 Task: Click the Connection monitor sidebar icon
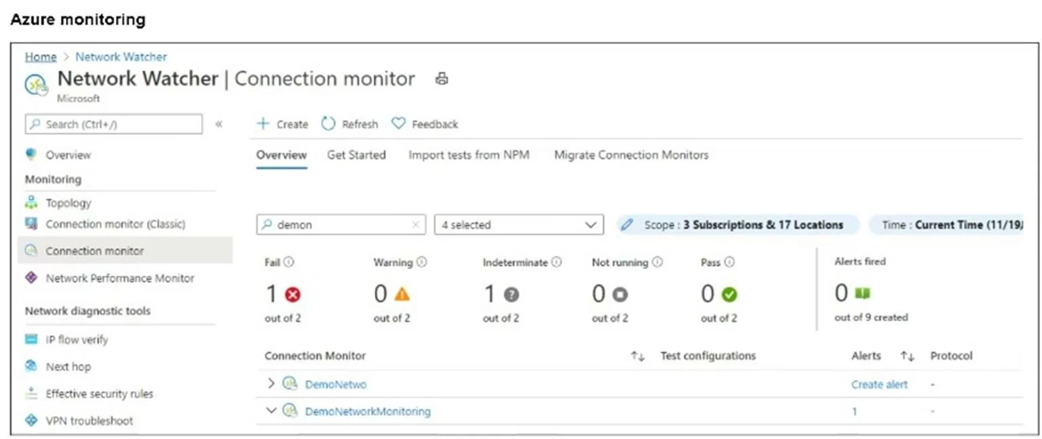[31, 251]
